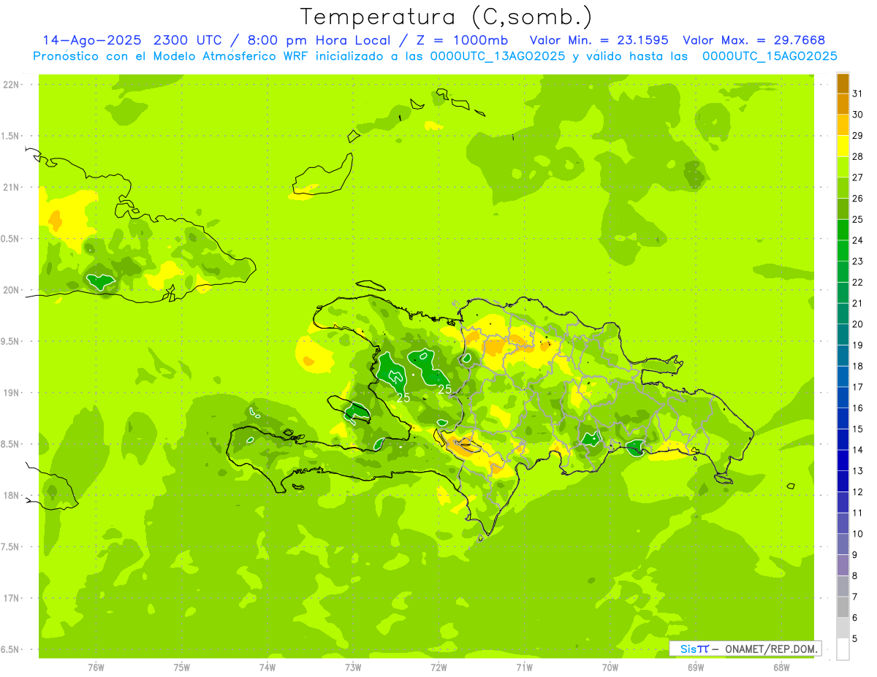The image size is (877, 677).
Task: Click the legend value '31'
Action: (x=858, y=93)
